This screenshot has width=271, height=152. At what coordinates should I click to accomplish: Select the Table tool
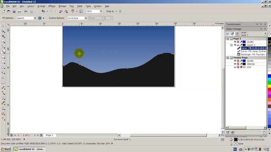point(3,83)
